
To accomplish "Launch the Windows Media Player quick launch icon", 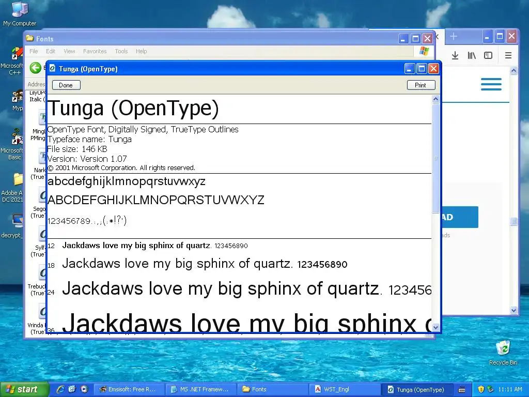I will click(x=84, y=389).
